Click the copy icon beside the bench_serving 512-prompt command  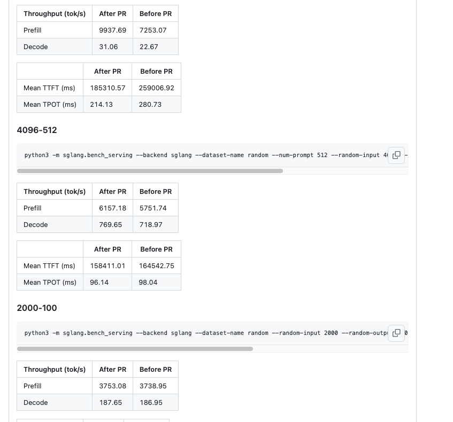point(396,155)
